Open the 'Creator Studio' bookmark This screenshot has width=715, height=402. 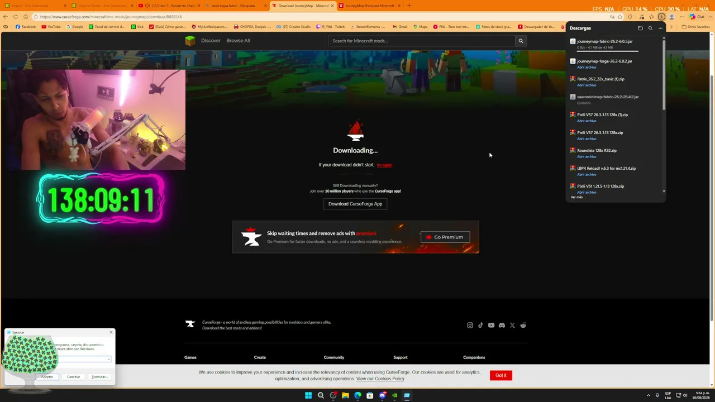tap(294, 27)
